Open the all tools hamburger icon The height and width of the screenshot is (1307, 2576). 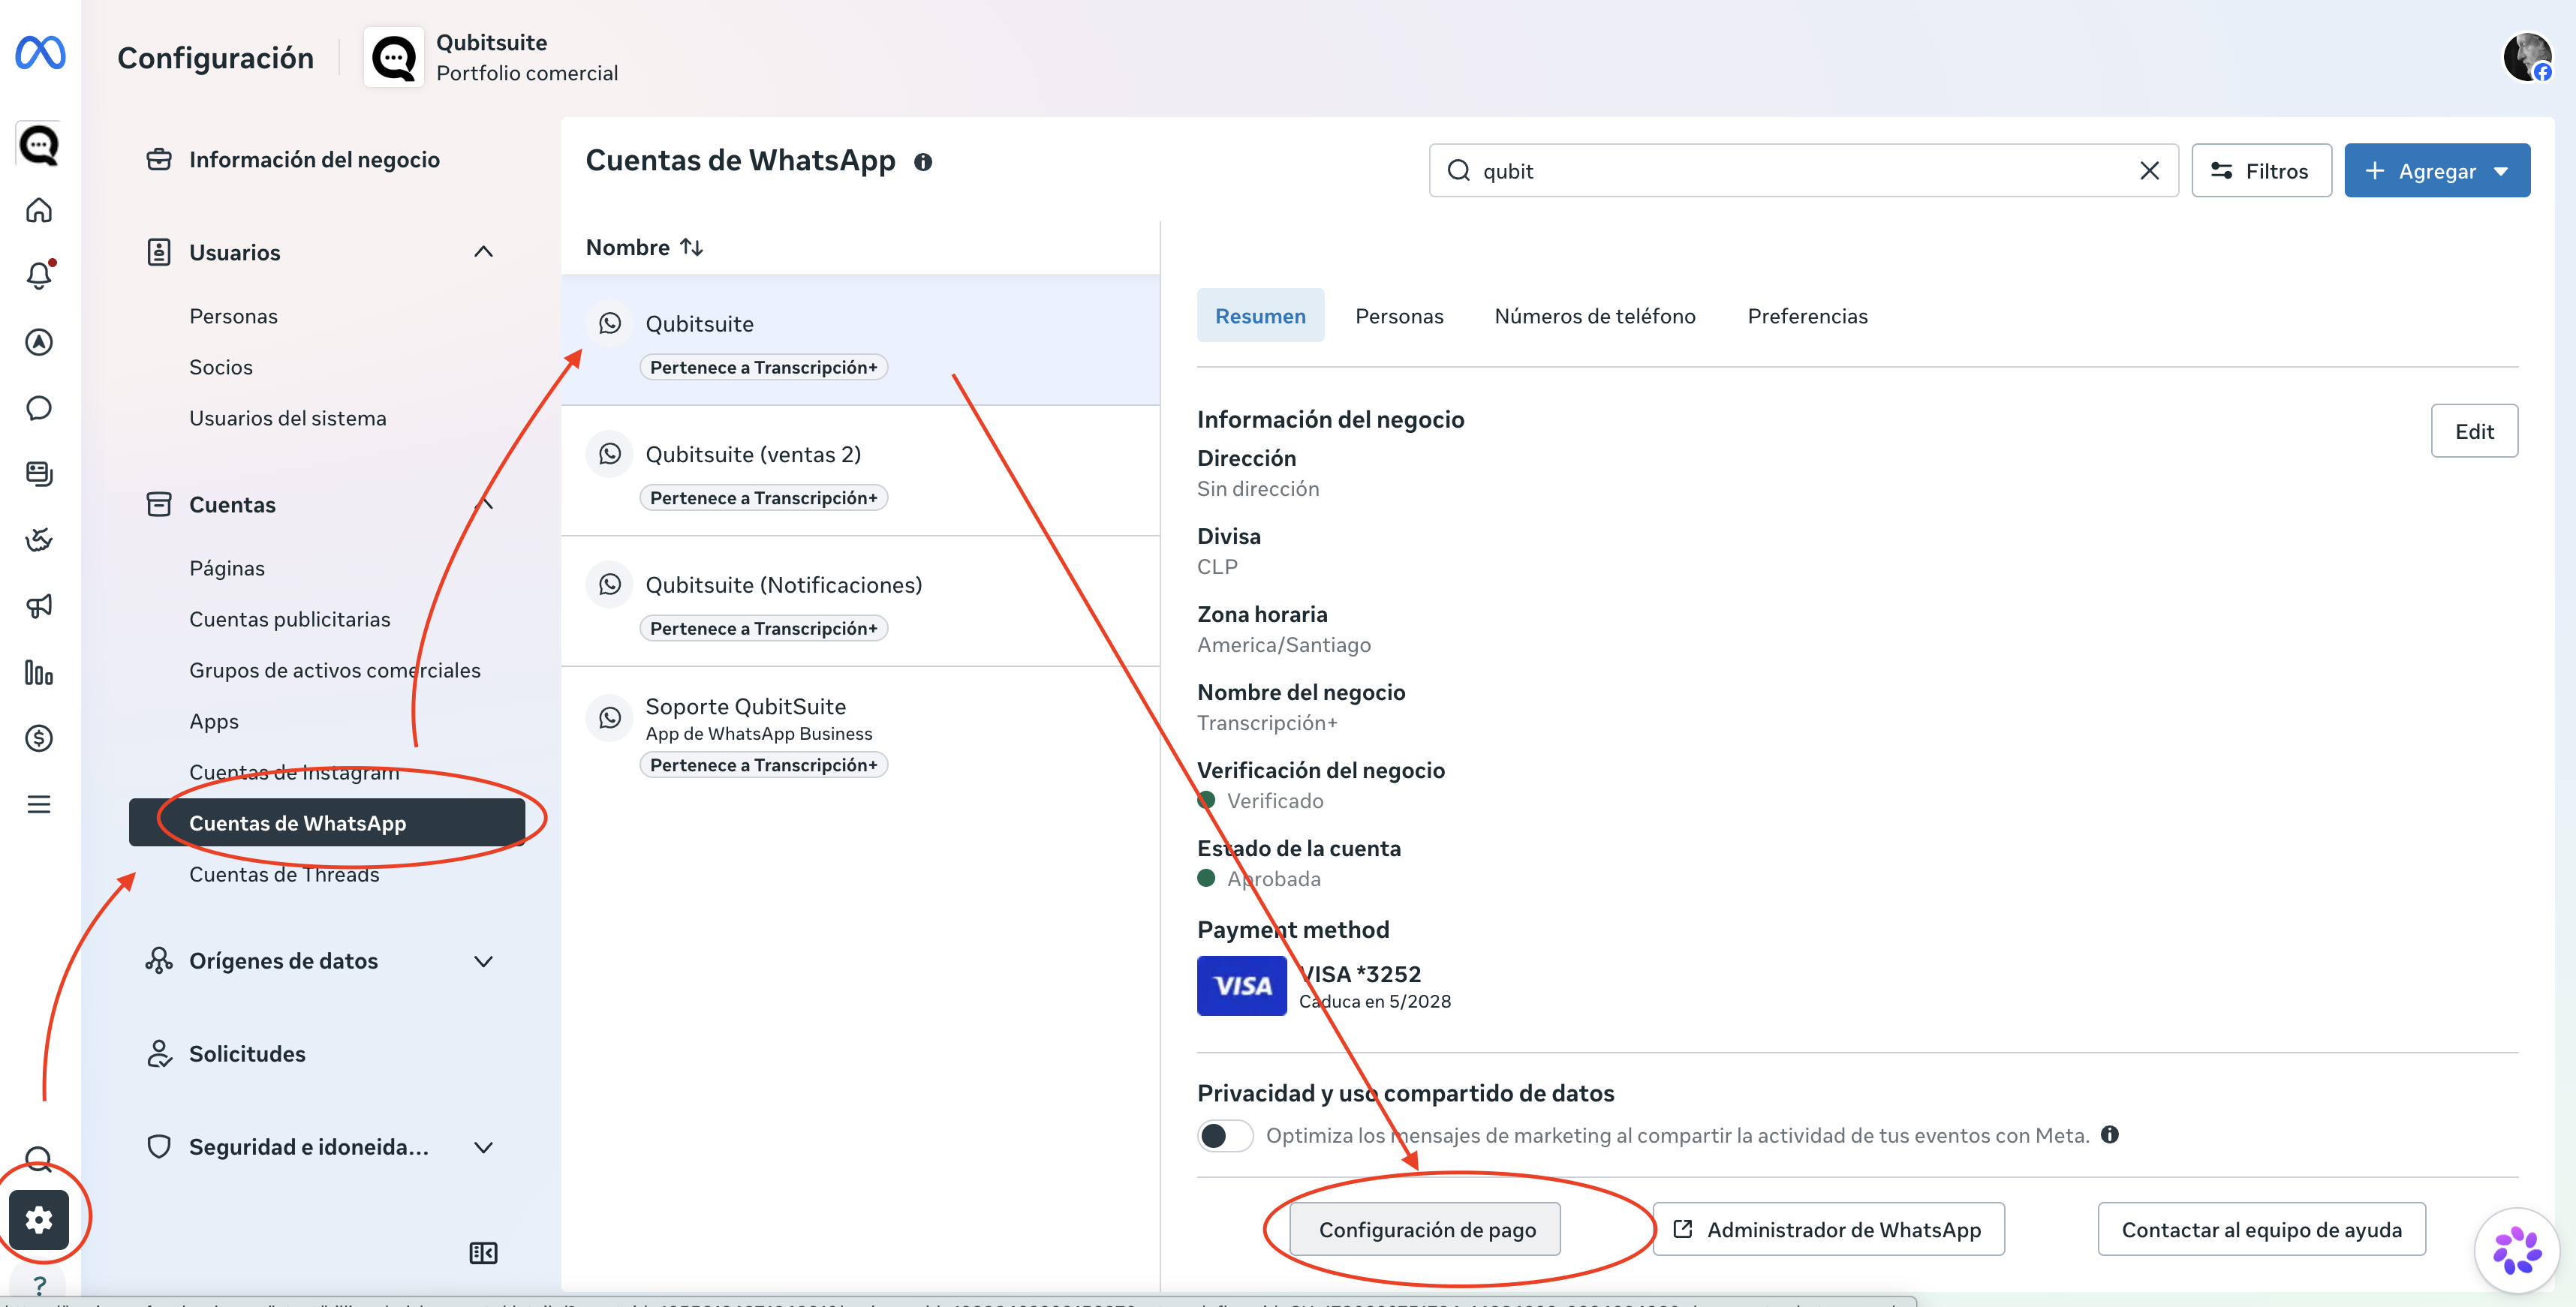(x=39, y=804)
